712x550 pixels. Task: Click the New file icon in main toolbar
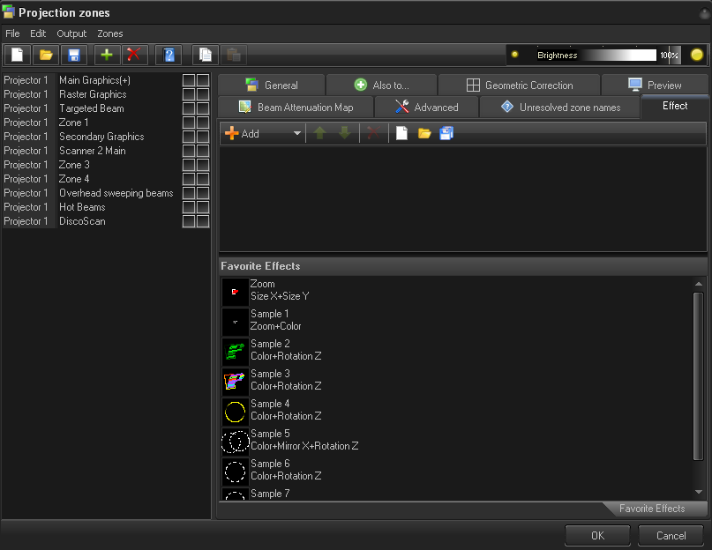click(18, 55)
